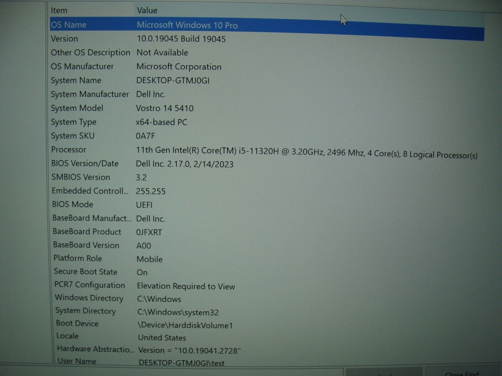The height and width of the screenshot is (376, 502).
Task: Click the DESKTOP-GTMJ0GI\test value
Action: point(182,363)
